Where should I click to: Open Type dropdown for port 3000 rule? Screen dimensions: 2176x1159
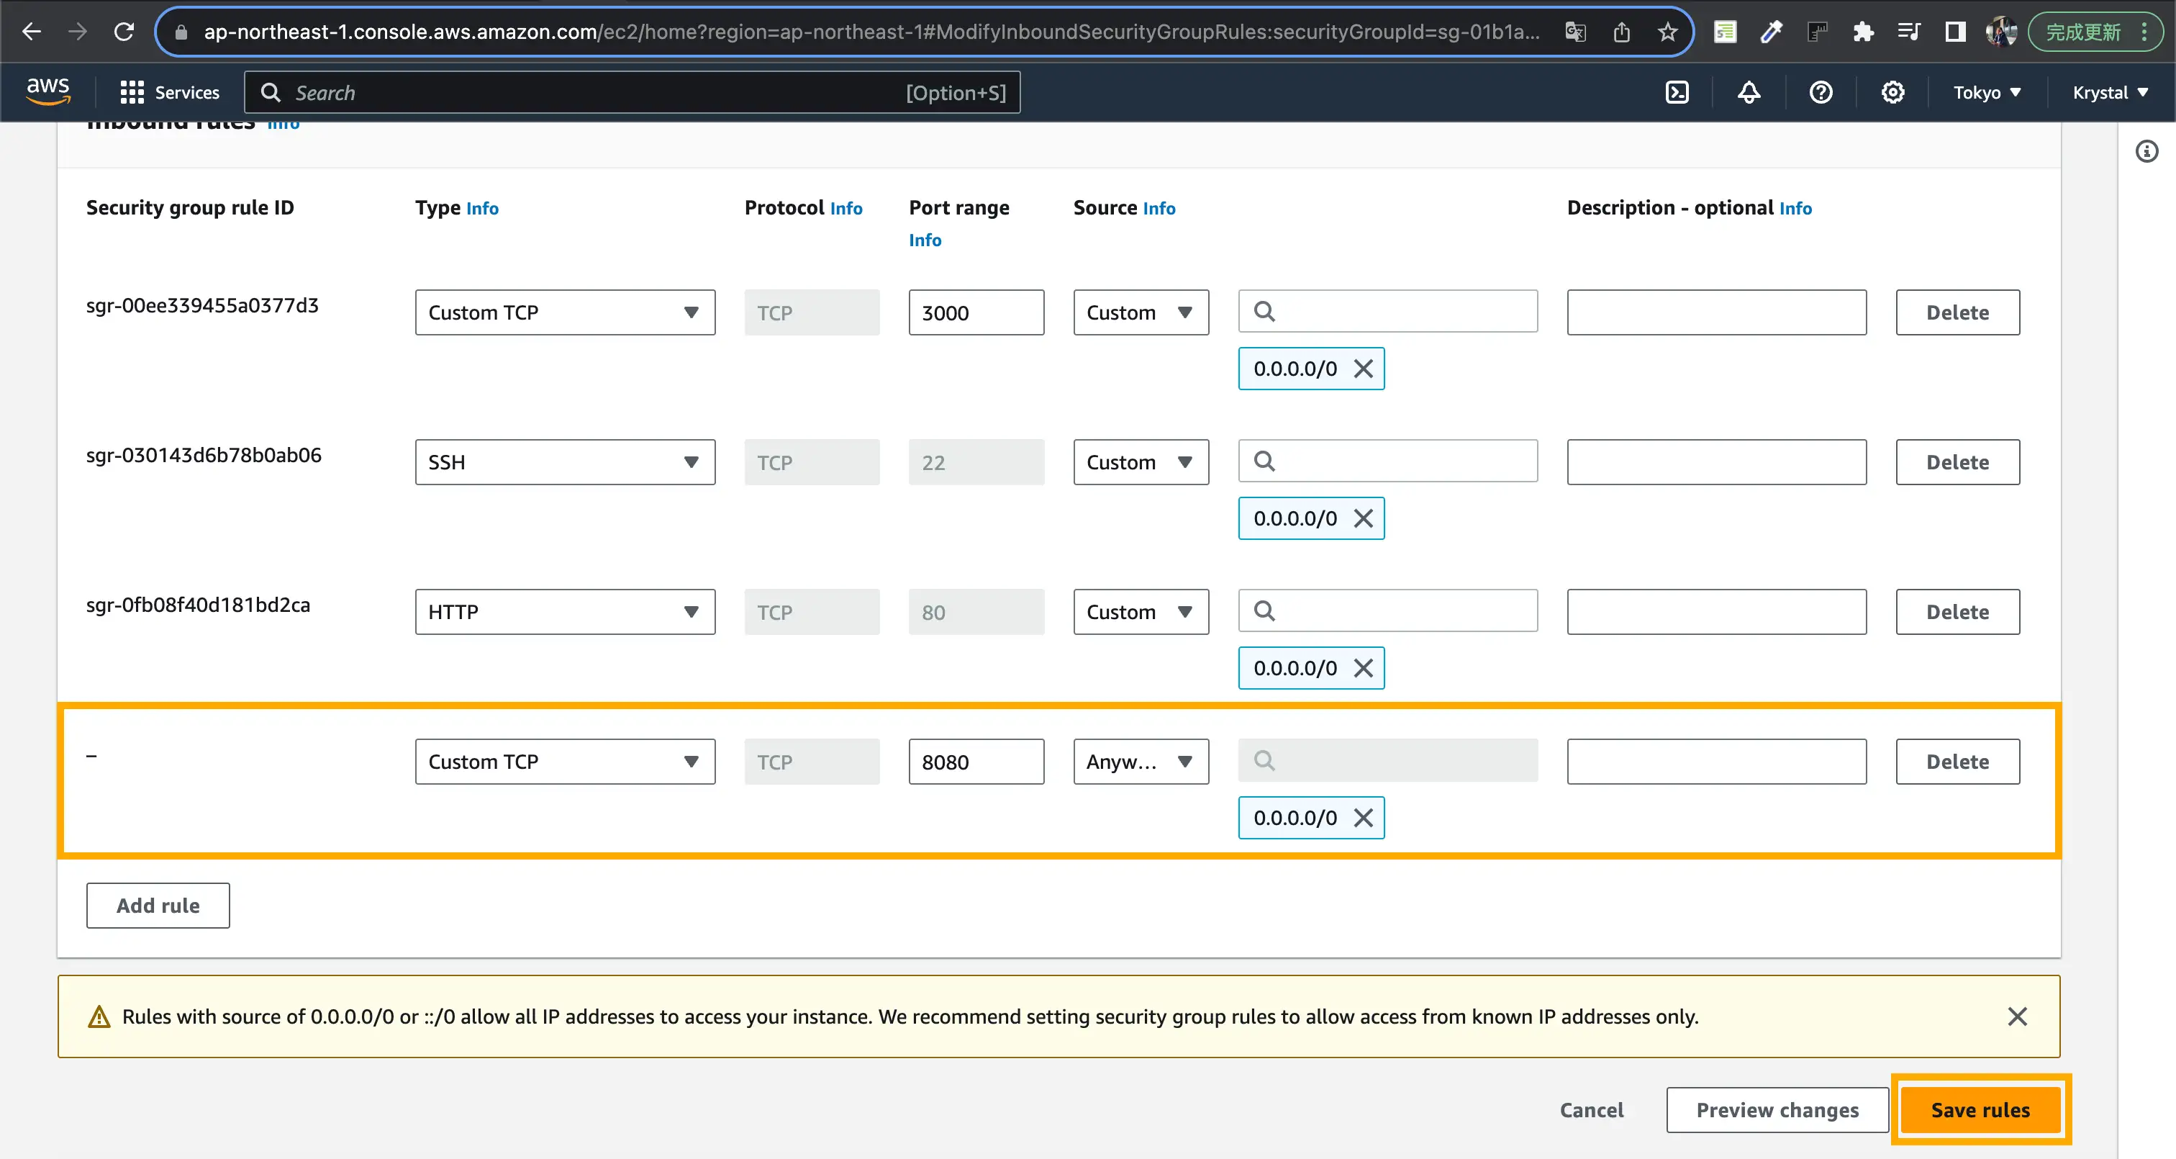[x=565, y=313]
